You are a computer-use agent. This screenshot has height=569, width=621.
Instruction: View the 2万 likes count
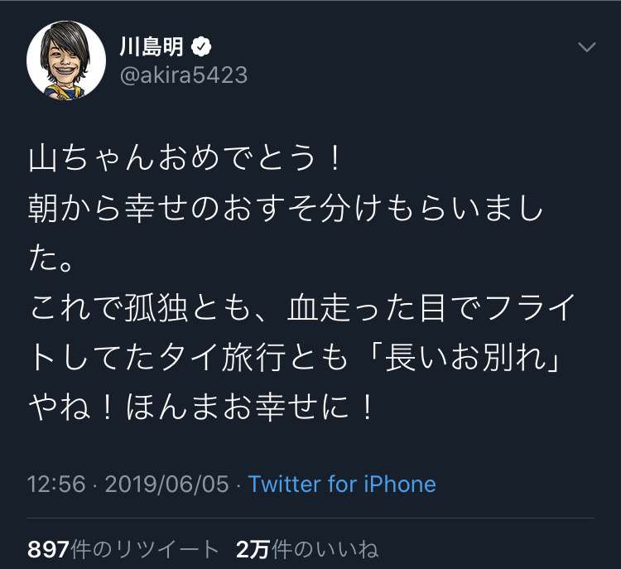point(253,550)
